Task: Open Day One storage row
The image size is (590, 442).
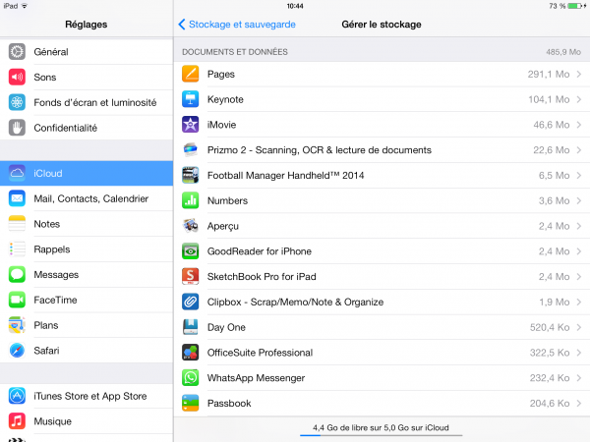Action: pos(382,327)
